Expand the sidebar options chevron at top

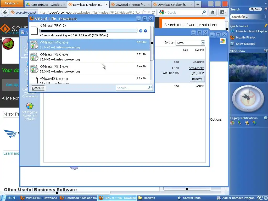266,3
